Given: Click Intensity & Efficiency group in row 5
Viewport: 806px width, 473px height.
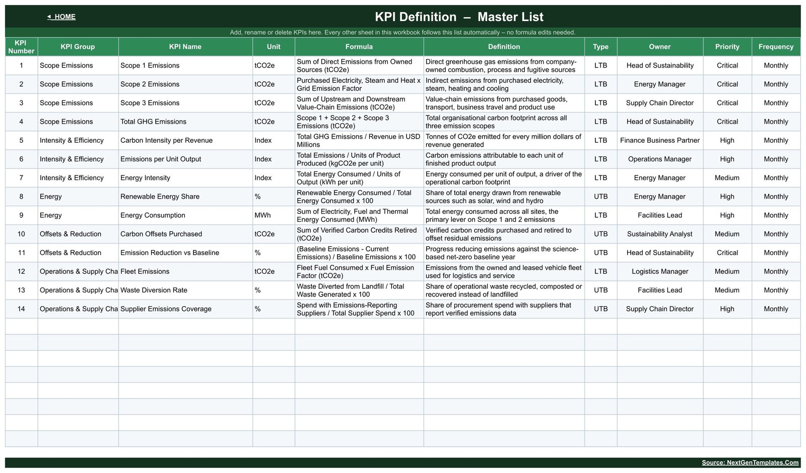Looking at the screenshot, I should click(x=78, y=140).
